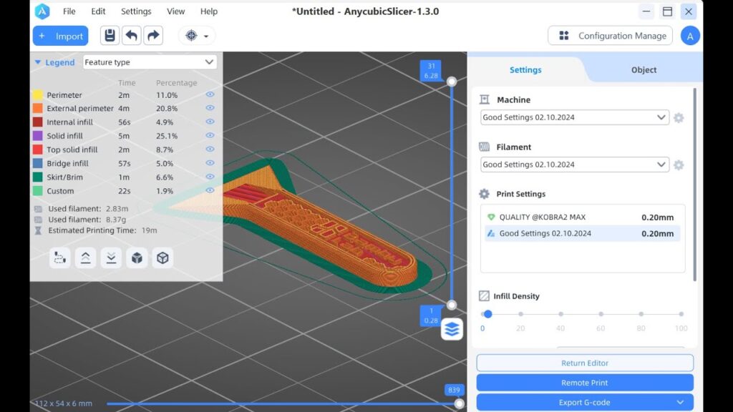Click the wireframe cube view icon
733x412 pixels.
[162, 257]
